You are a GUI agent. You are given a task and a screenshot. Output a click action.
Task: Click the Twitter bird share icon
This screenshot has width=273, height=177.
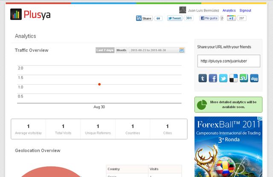(x=223, y=78)
